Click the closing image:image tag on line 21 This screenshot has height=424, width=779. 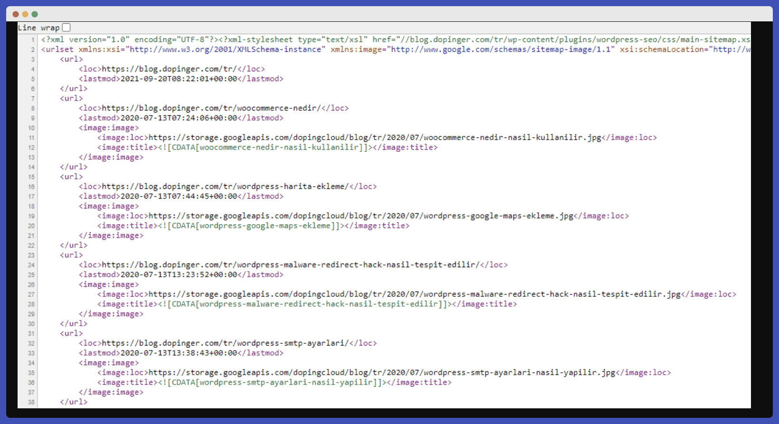point(111,236)
